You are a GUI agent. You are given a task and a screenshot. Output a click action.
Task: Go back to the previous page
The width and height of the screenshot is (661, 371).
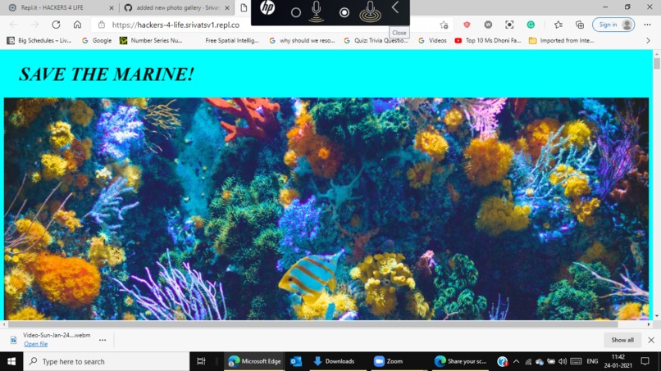13,25
